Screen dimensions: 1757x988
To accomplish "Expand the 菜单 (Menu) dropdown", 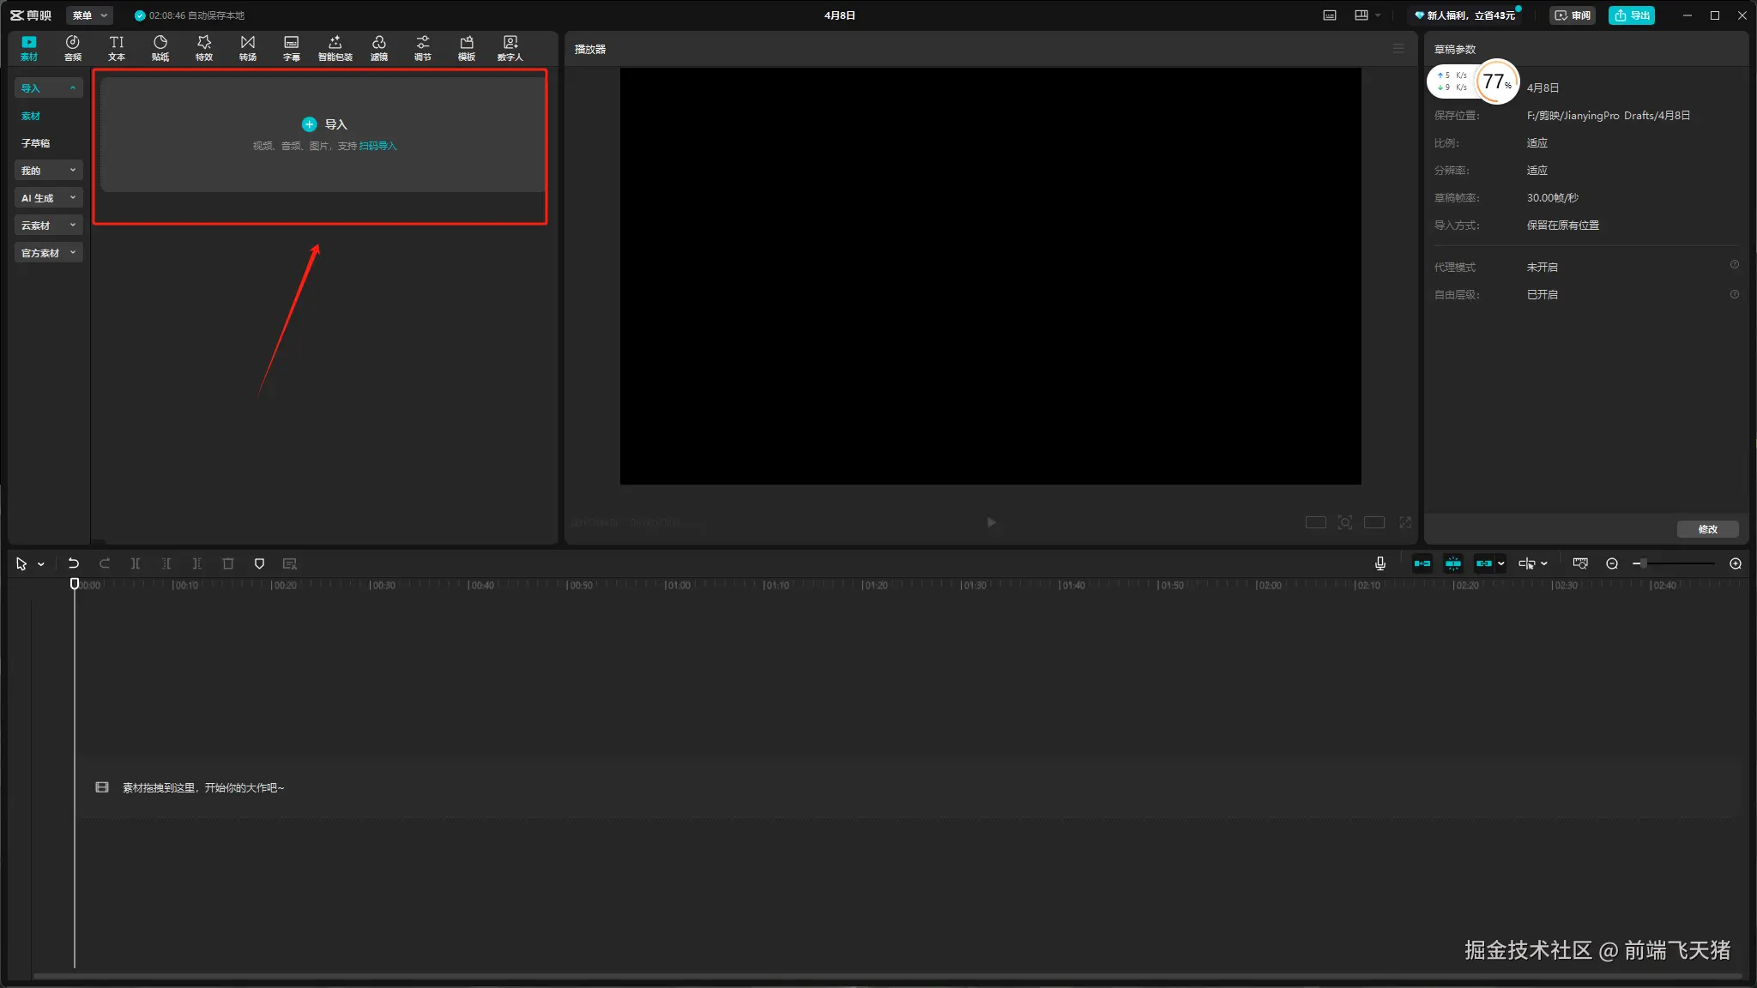I will 90,15.
